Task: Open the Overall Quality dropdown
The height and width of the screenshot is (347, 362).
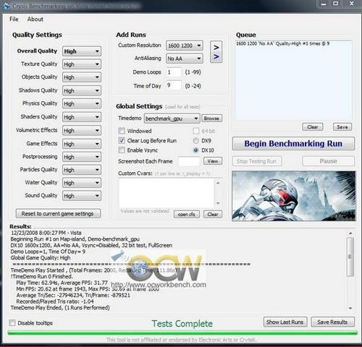Action: (82, 51)
